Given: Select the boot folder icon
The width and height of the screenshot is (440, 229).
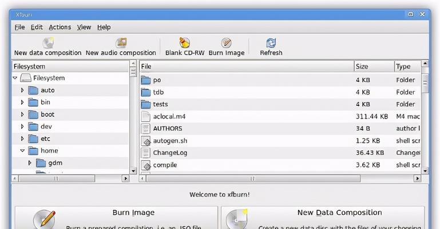Looking at the screenshot, I should pyautogui.click(x=33, y=114).
